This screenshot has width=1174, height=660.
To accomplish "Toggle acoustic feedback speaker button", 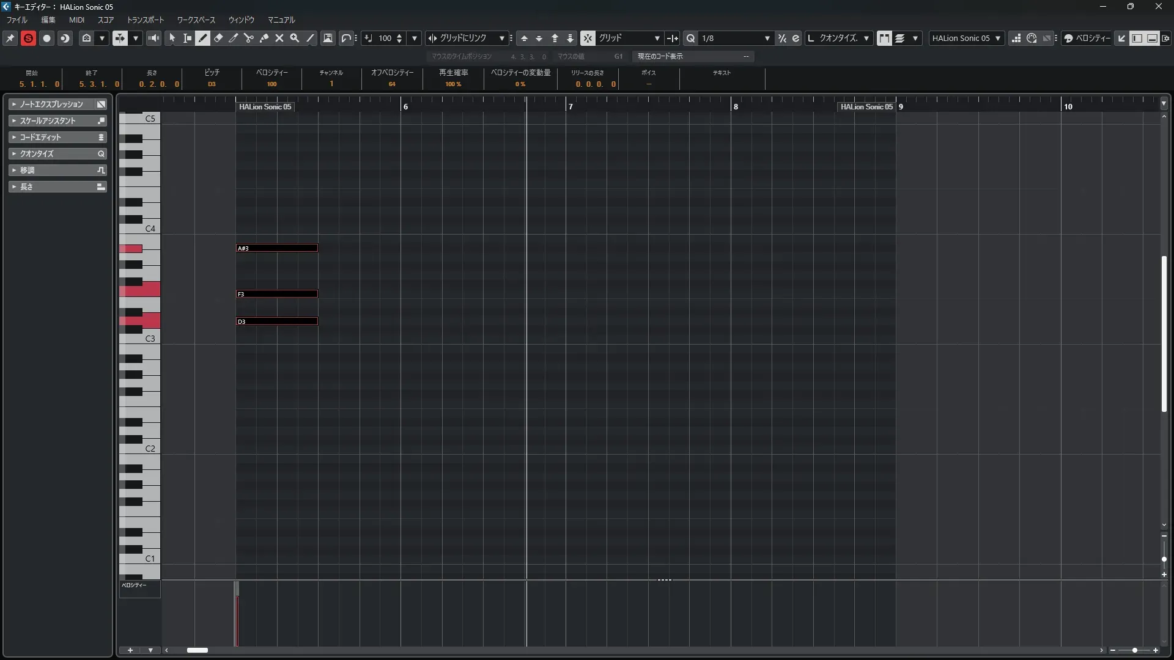I will point(153,38).
